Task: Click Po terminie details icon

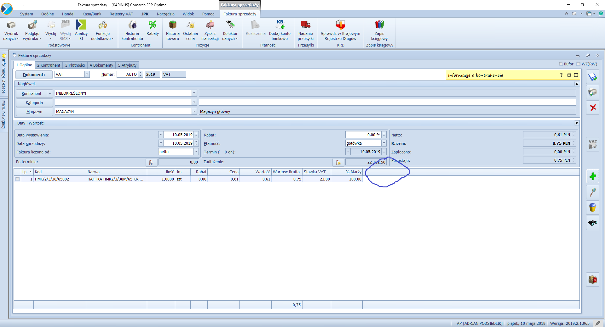Action: (x=151, y=162)
